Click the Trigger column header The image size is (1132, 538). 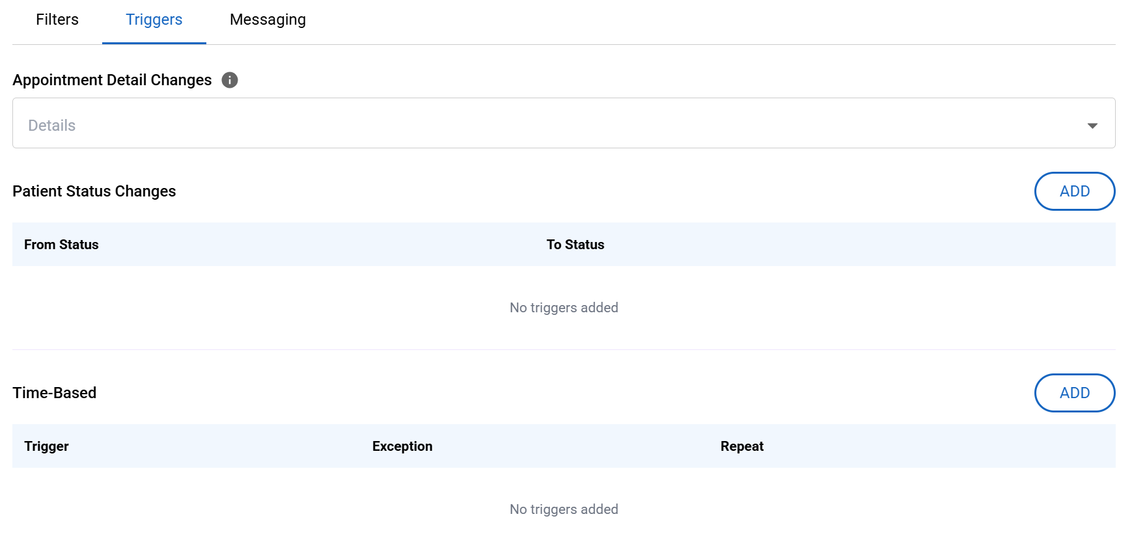click(46, 446)
